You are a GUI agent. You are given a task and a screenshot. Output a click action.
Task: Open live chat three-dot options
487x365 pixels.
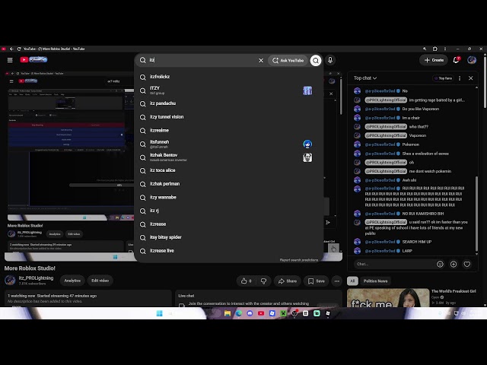click(x=460, y=78)
